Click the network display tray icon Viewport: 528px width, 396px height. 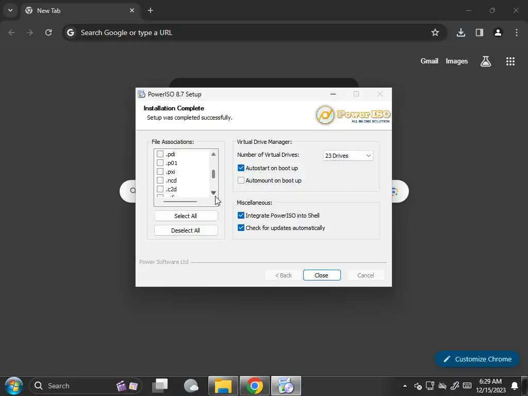click(x=430, y=386)
